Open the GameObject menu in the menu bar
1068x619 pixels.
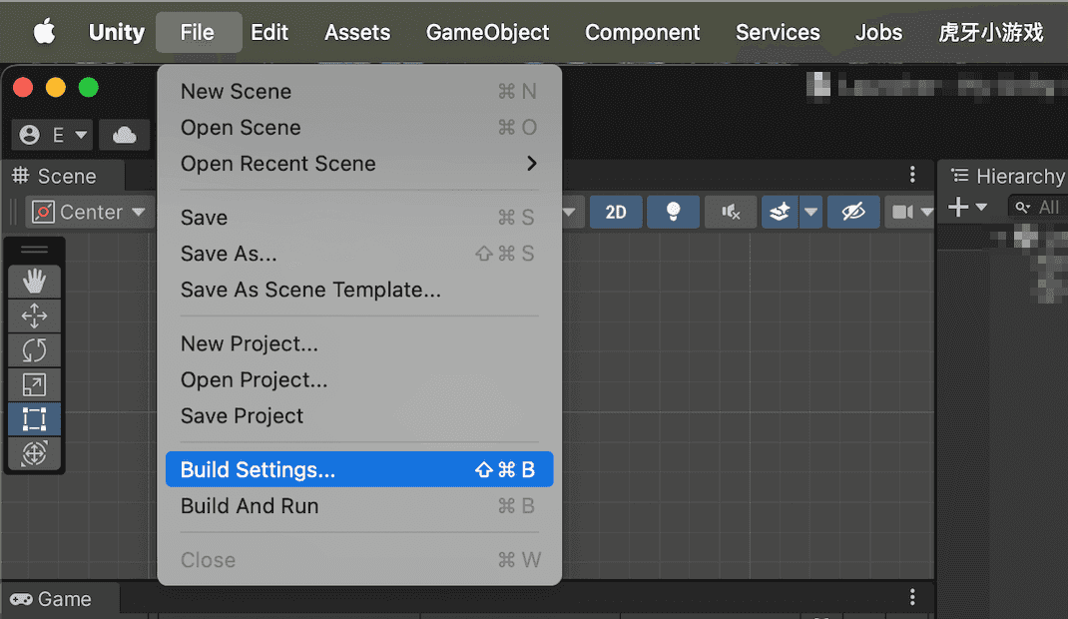[487, 32]
